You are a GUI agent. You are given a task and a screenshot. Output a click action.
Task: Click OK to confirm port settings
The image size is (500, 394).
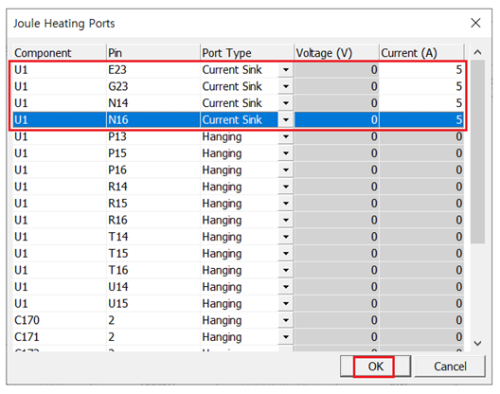click(375, 367)
